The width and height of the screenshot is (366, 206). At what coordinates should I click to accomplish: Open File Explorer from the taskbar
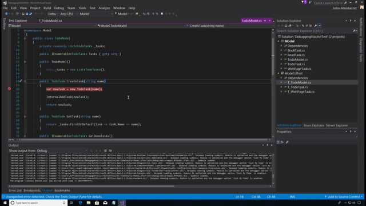[x=89, y=203]
